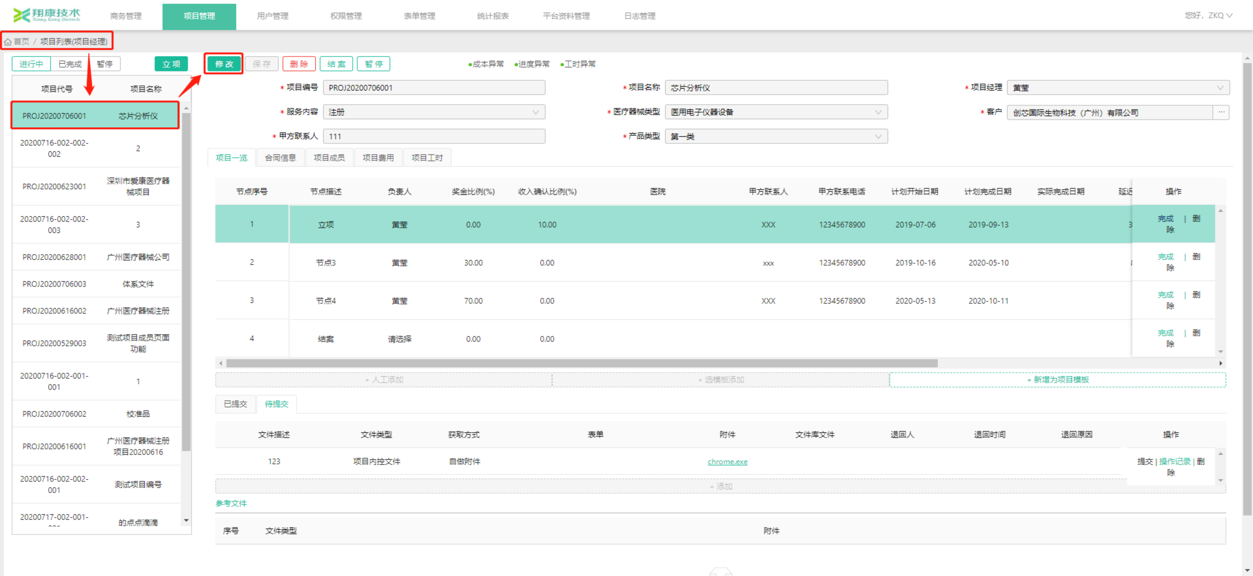Screen dimensions: 1253x576
Task: Switch to the 合同信息 tab
Action: click(280, 158)
